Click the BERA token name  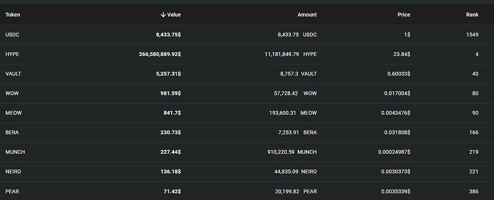point(12,133)
